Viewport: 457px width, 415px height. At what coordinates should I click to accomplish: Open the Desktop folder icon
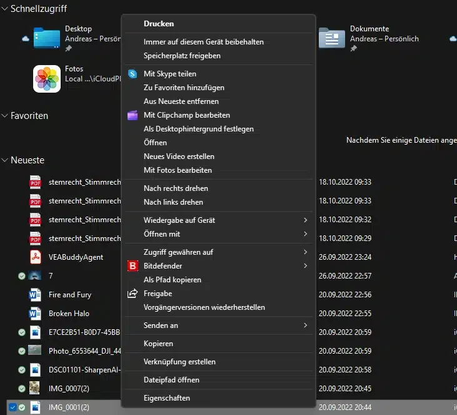coord(47,38)
